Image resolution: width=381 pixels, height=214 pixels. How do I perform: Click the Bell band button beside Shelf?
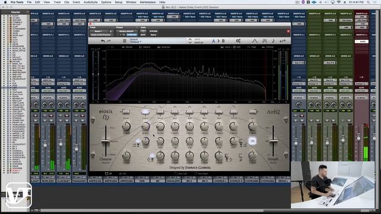(x=174, y=112)
